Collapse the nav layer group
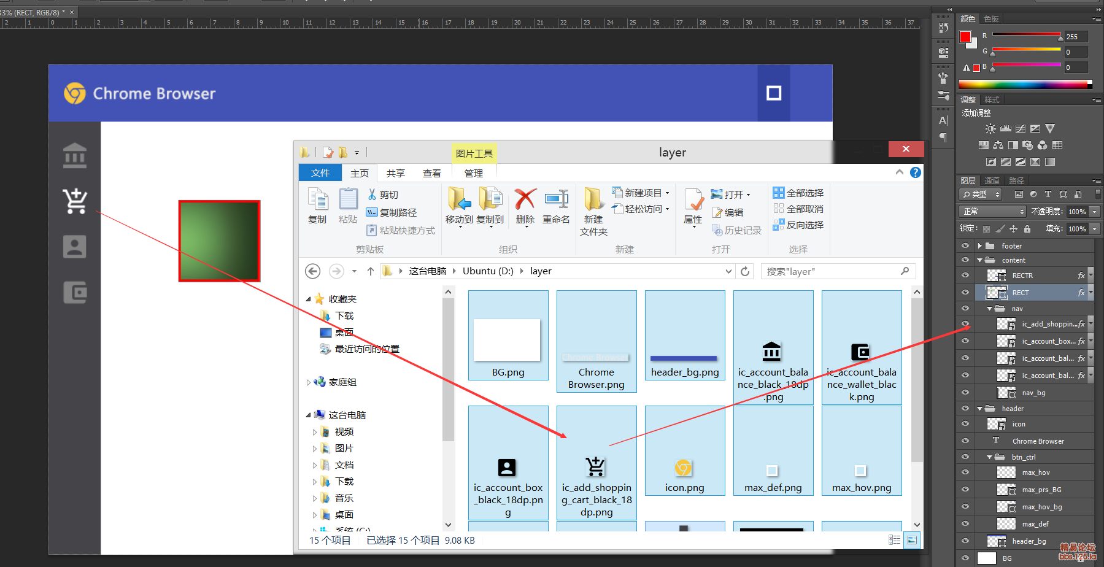This screenshot has width=1104, height=567. pos(989,309)
